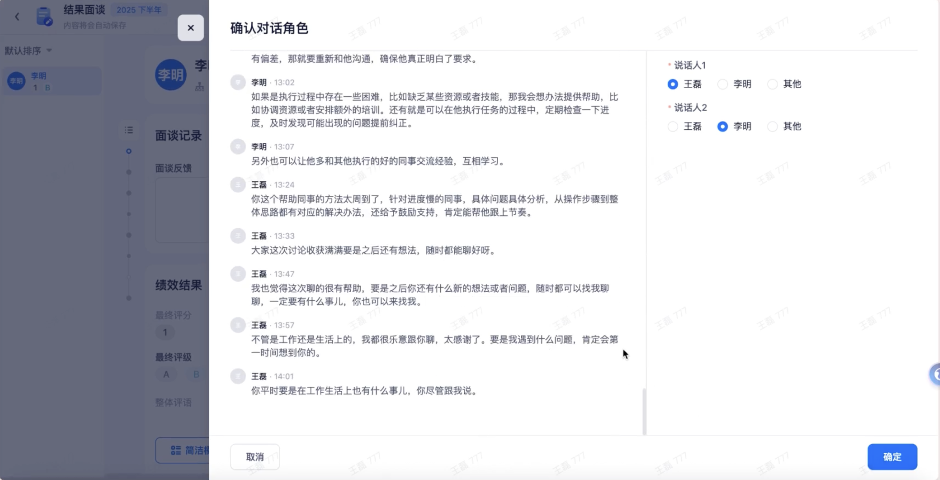Select 李明 in the employee list

coord(51,81)
